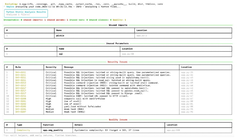Select the SKY-D208 verify=False rule

tap(21, 99)
